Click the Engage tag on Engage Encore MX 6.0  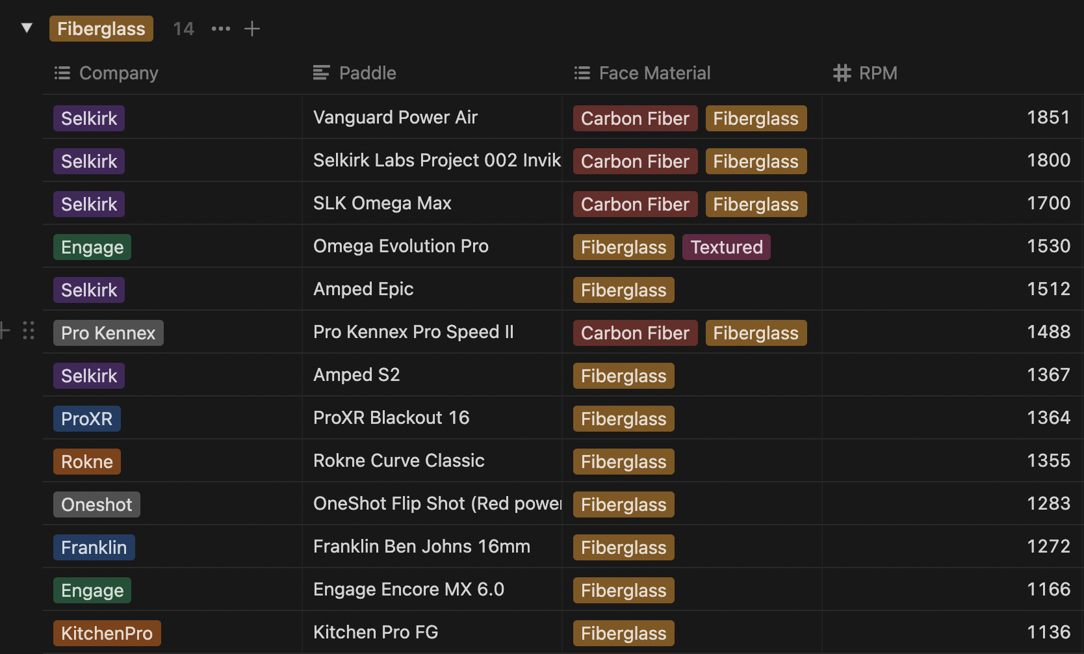[92, 590]
